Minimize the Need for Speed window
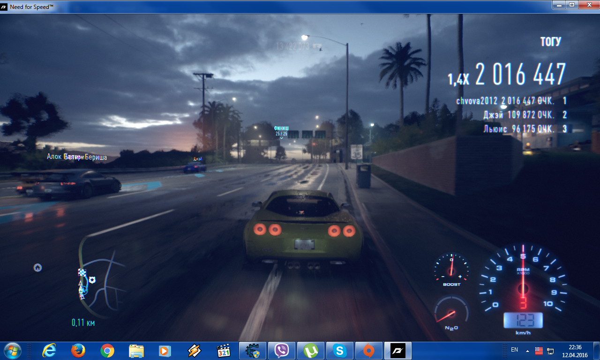This screenshot has height=360, width=600. click(x=558, y=5)
